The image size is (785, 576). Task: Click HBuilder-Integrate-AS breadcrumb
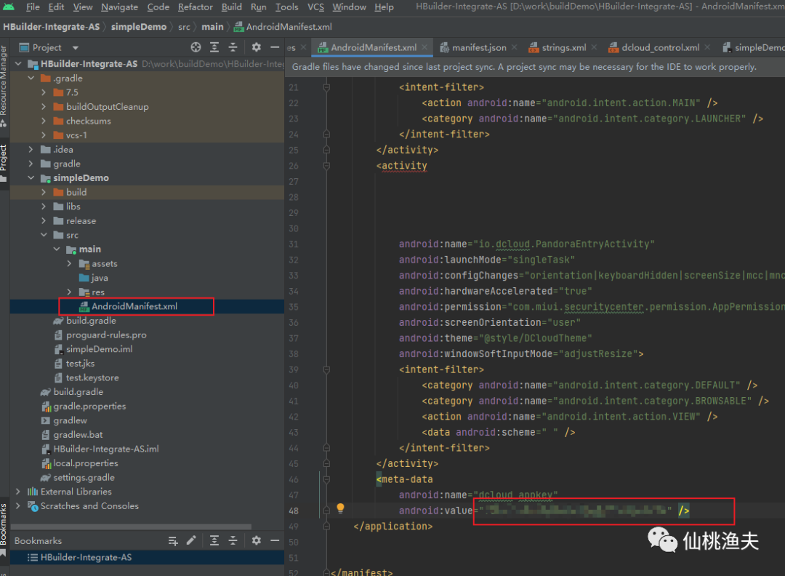pyautogui.click(x=52, y=27)
